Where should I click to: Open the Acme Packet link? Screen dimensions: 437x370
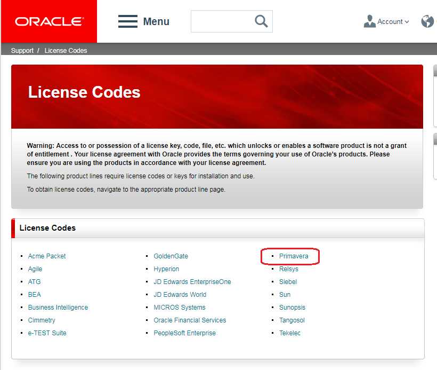click(47, 256)
